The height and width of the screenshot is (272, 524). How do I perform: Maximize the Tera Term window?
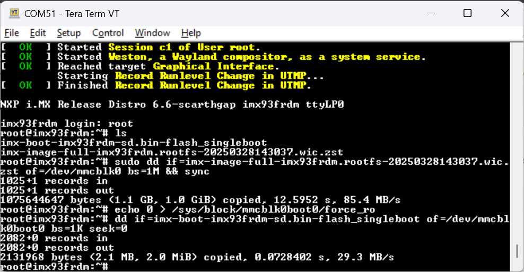pyautogui.click(x=467, y=13)
